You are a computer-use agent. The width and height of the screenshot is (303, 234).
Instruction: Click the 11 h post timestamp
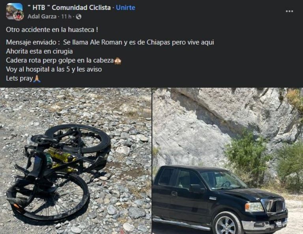point(66,17)
